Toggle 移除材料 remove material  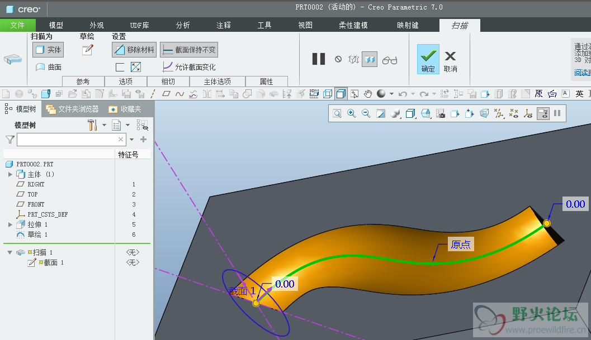pos(134,50)
